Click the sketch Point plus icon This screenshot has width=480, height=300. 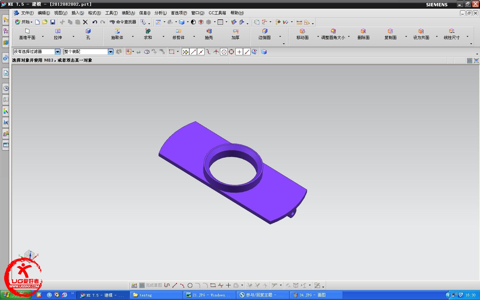(x=228, y=285)
